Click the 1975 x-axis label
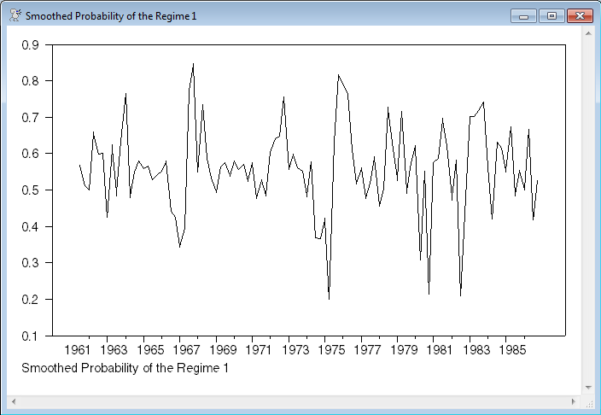Image resolution: width=601 pixels, height=415 pixels. [x=329, y=350]
